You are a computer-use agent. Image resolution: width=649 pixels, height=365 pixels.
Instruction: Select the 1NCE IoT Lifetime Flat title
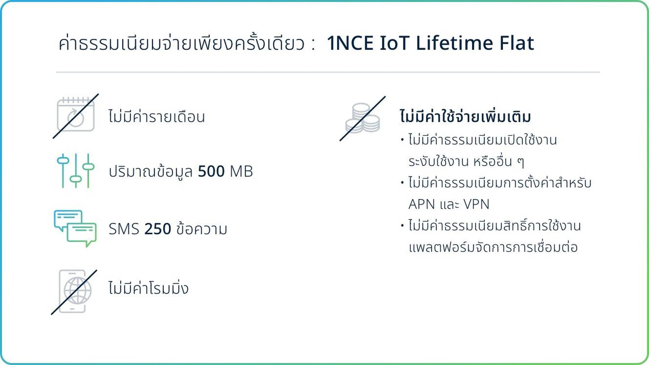[x=430, y=43]
